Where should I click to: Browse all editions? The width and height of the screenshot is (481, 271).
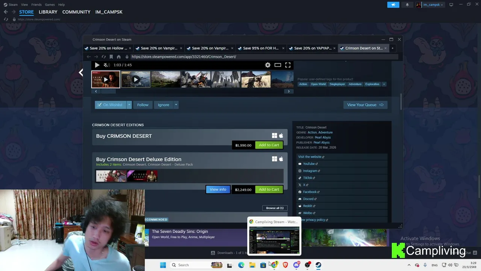(275, 208)
